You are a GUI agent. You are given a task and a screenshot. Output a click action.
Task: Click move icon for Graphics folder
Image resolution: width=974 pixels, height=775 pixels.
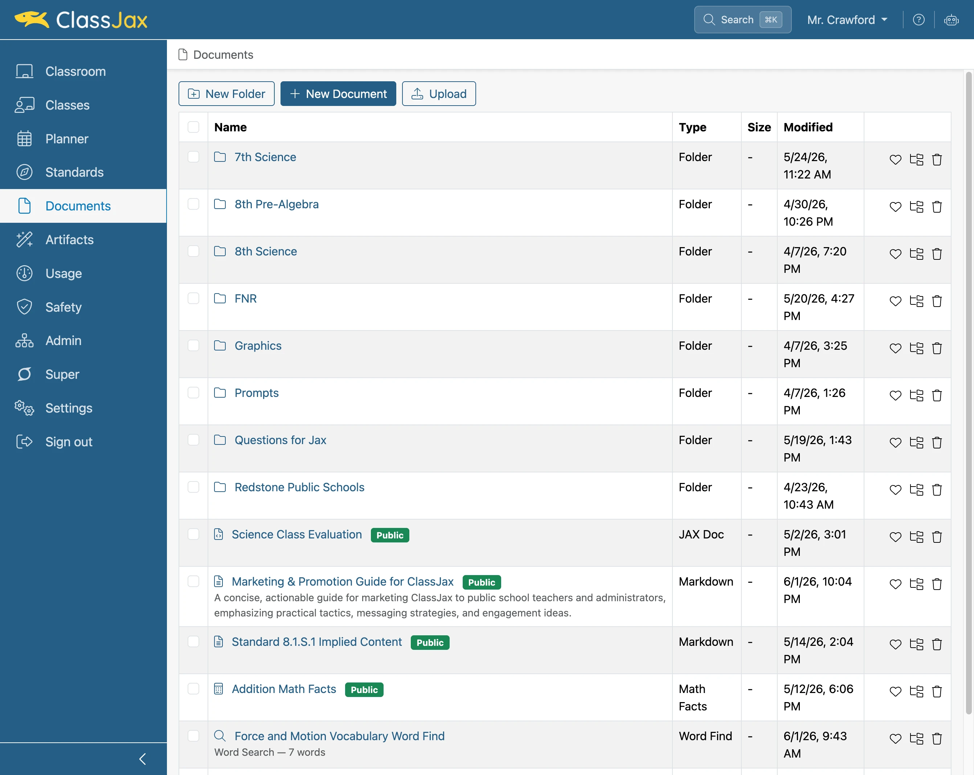916,348
